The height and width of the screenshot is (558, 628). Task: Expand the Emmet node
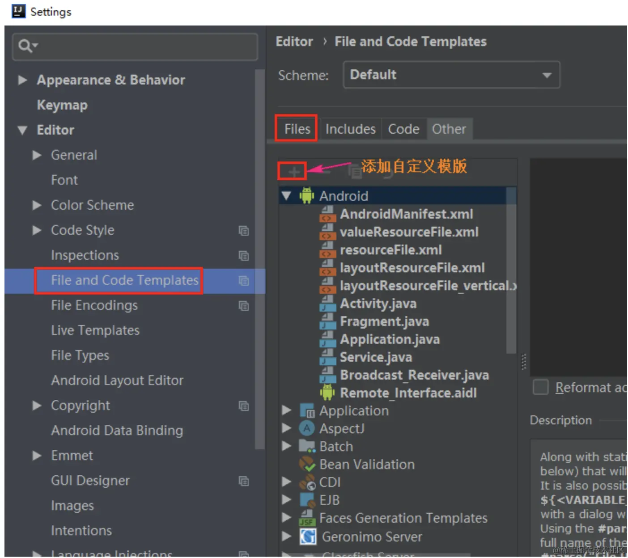click(37, 456)
